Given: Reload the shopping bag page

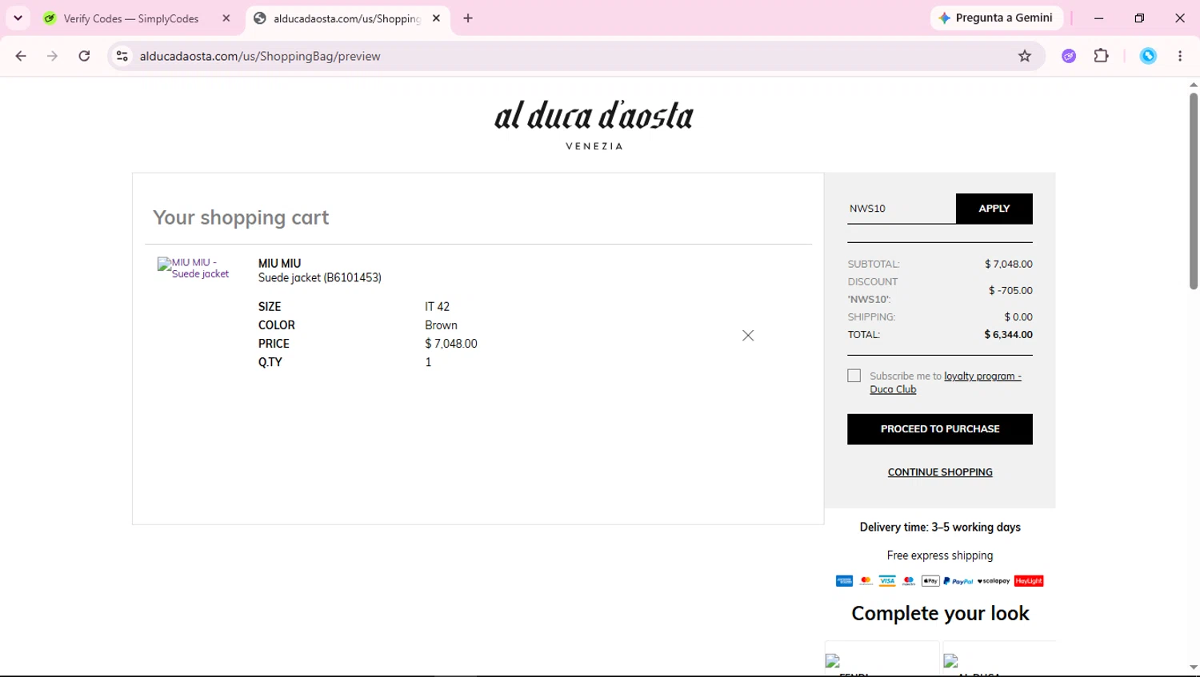Looking at the screenshot, I should 84,56.
